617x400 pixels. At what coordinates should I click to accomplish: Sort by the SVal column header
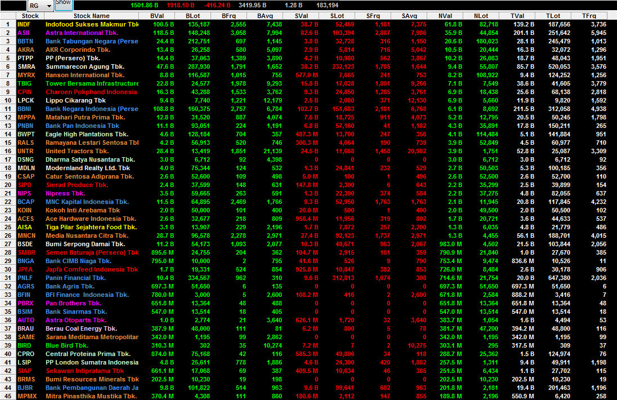tap(301, 16)
